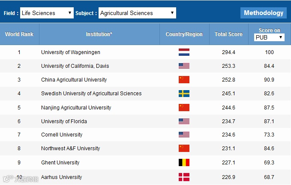Click the Belgian flag for Ghent University
Viewport: 291px width, 185px height.
tap(184, 163)
